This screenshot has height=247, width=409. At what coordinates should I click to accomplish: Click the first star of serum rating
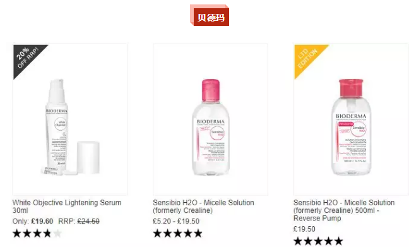tap(17, 234)
